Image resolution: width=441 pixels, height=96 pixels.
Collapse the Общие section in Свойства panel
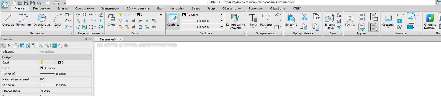88,57
